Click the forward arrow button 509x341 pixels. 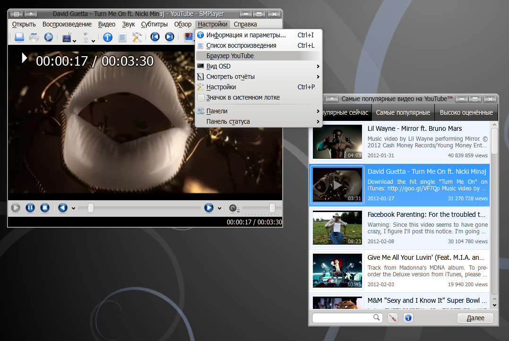pos(209,208)
